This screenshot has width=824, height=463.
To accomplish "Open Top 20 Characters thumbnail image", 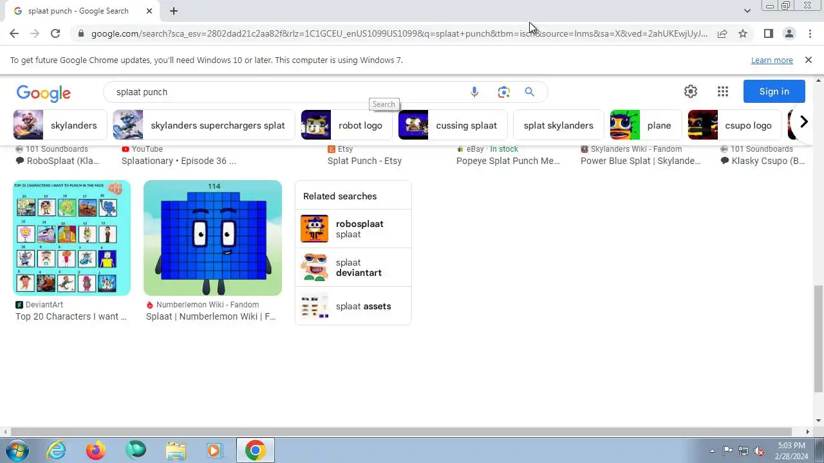I will click(71, 238).
